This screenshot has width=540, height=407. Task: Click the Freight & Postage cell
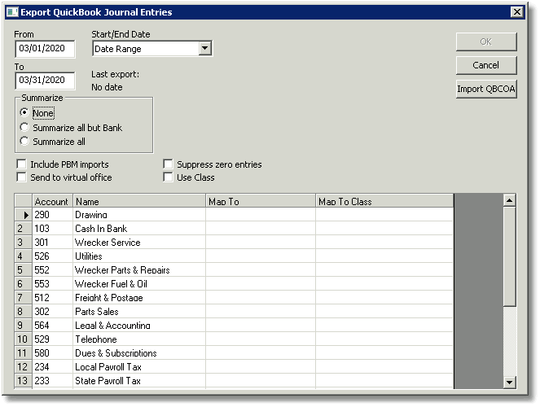pos(139,298)
